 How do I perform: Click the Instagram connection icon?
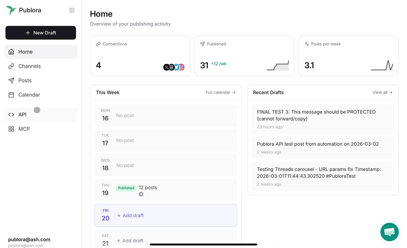pyautogui.click(x=181, y=67)
